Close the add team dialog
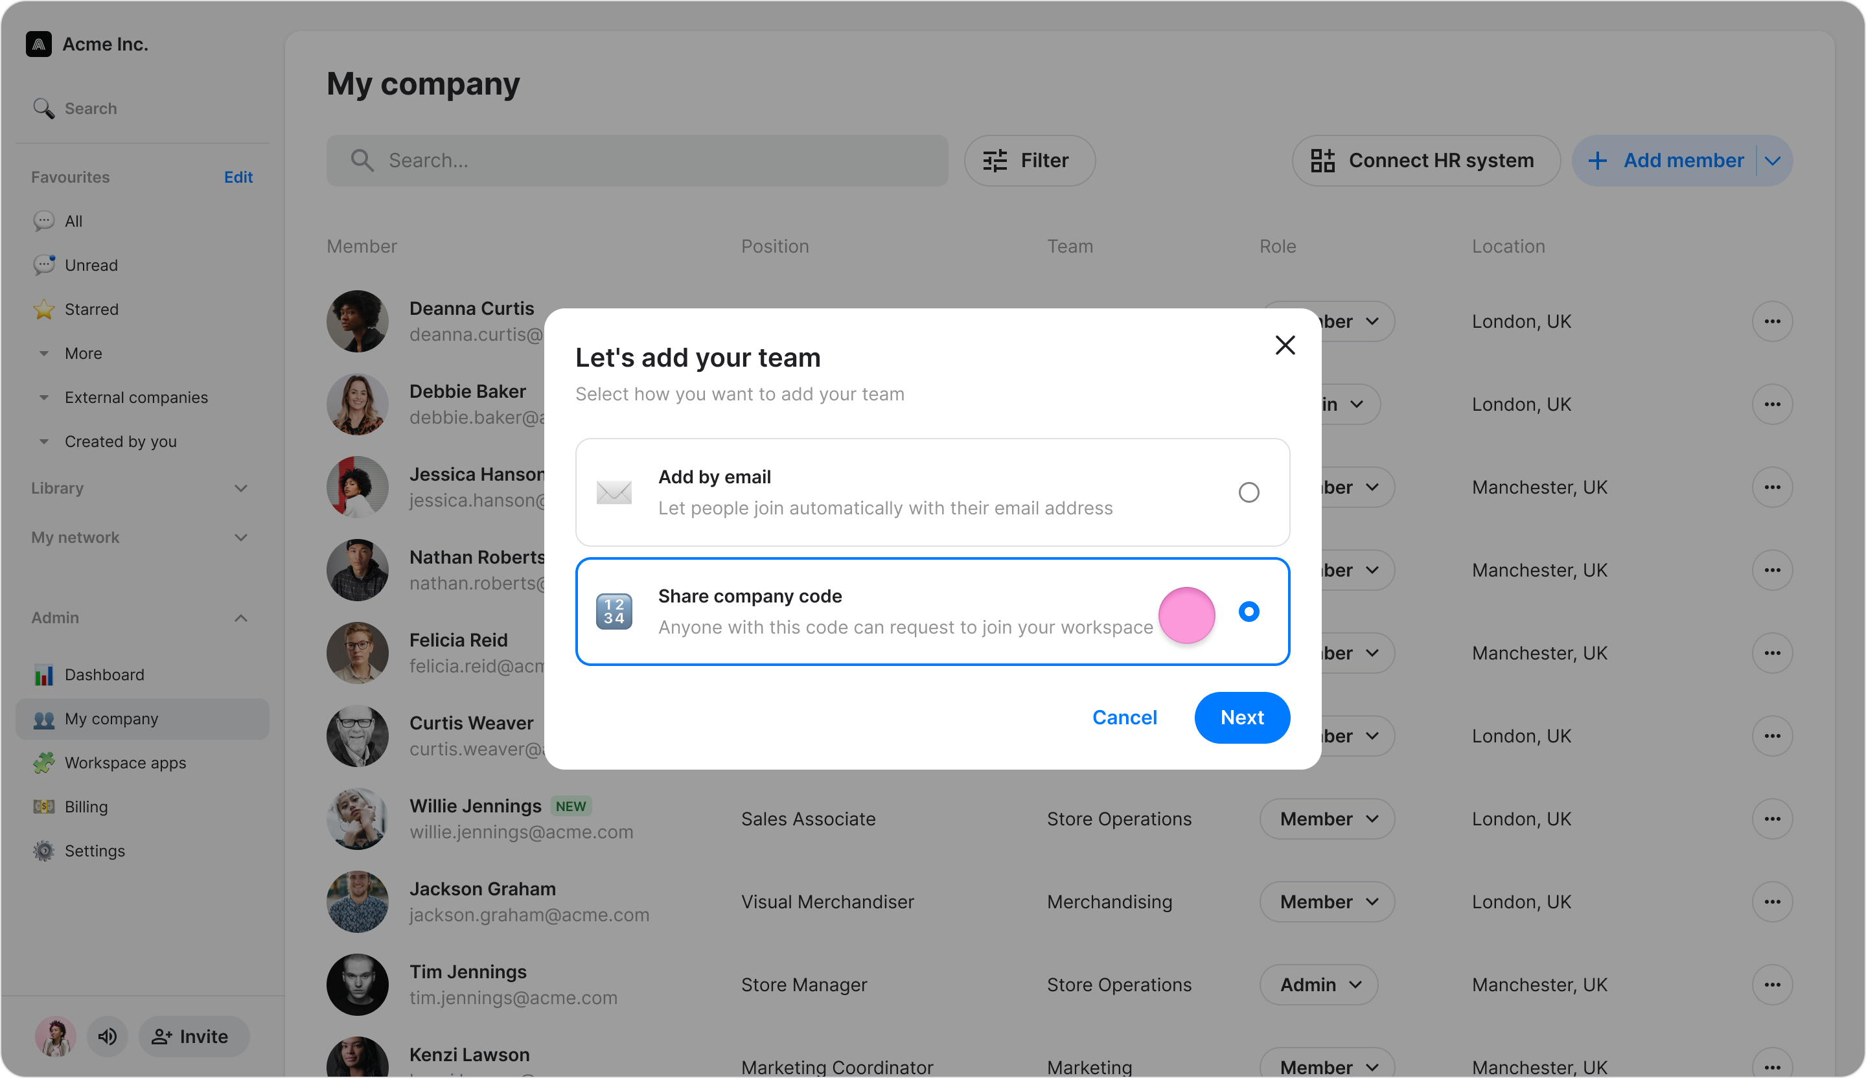The height and width of the screenshot is (1078, 1866). tap(1285, 345)
